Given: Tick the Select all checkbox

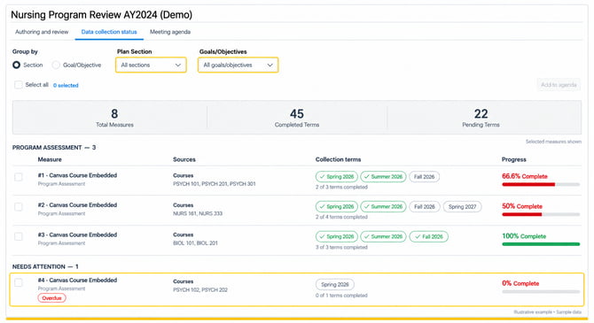Looking at the screenshot, I should coord(19,85).
